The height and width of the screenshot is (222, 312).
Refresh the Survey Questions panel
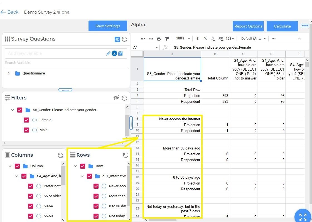coord(125,39)
